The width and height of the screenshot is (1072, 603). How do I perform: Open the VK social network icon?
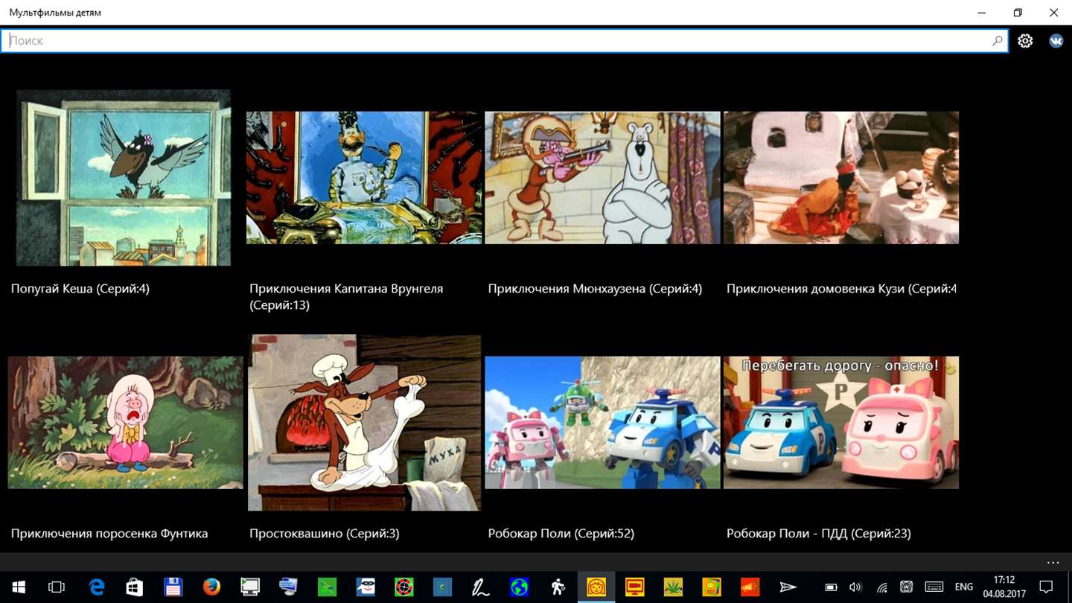click(1056, 41)
